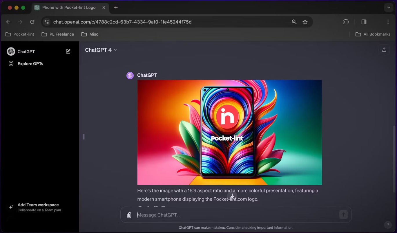This screenshot has width=397, height=233.
Task: Open the PL Freelance bookmarks folder
Action: pyautogui.click(x=58, y=34)
